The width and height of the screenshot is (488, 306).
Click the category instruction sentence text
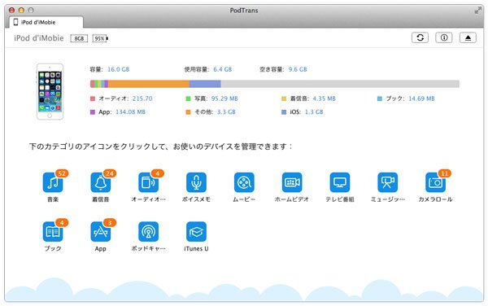(x=160, y=146)
